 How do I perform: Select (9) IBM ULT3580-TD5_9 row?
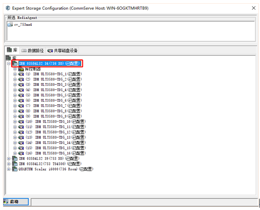tap(54, 116)
